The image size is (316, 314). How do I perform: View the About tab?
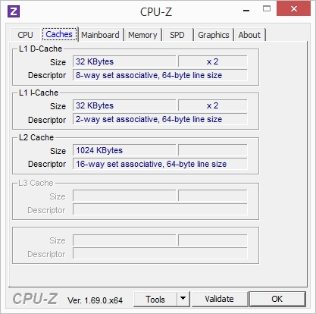(x=249, y=35)
